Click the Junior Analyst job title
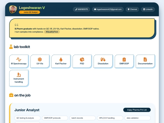Screen dimensions: 164x123 27,110
